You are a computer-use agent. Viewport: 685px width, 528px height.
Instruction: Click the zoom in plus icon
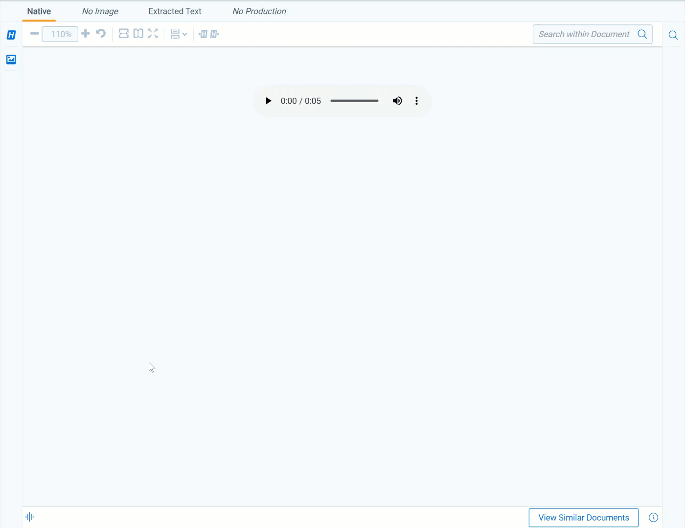pos(86,34)
